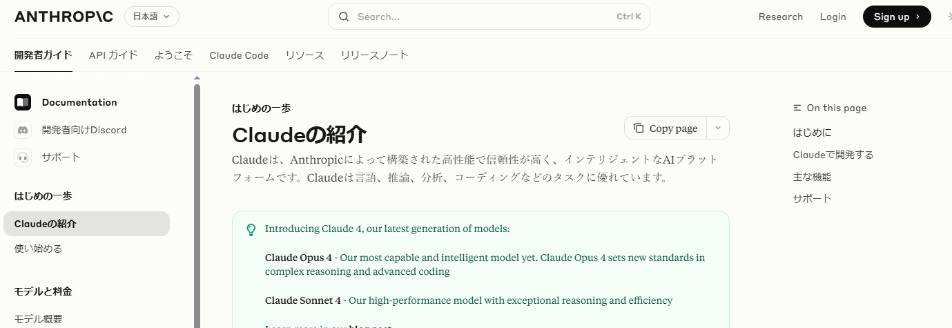Expand the Copy page options chevron
Viewport: 952px width, 328px height.
718,128
